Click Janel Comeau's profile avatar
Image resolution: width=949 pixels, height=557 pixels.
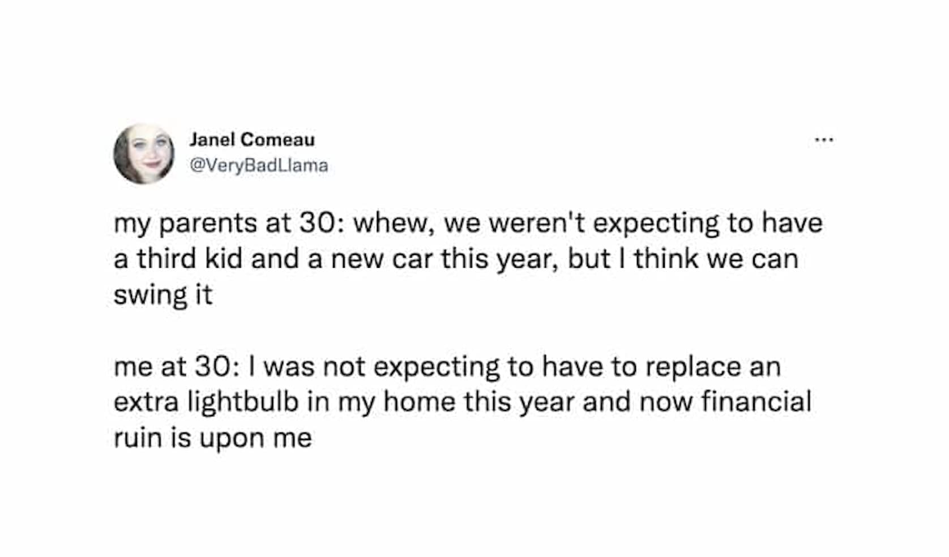[x=144, y=153]
